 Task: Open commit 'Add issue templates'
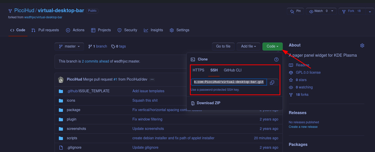pos(148,91)
